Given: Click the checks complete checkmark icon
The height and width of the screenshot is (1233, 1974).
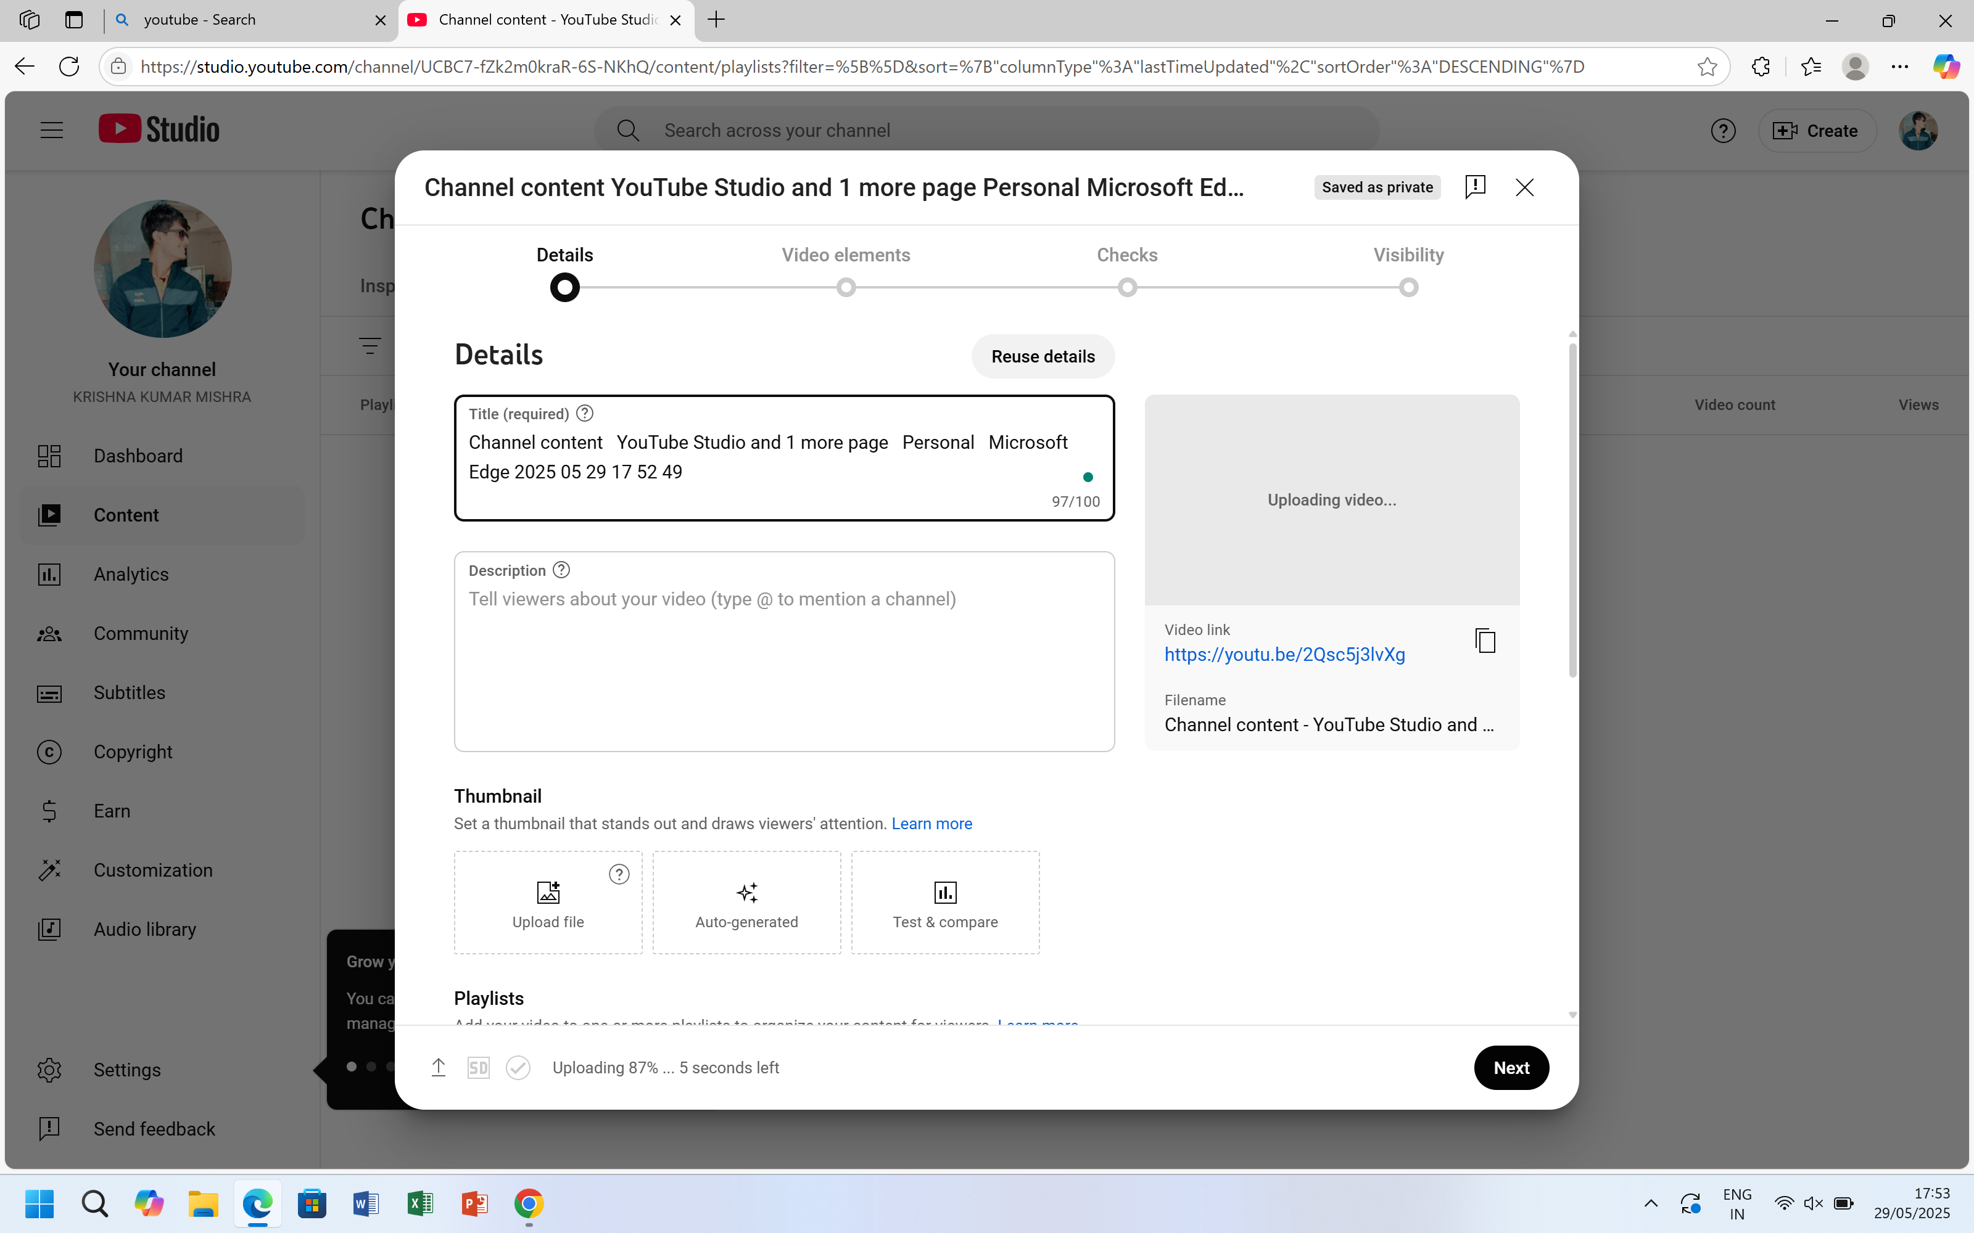Looking at the screenshot, I should tap(518, 1067).
